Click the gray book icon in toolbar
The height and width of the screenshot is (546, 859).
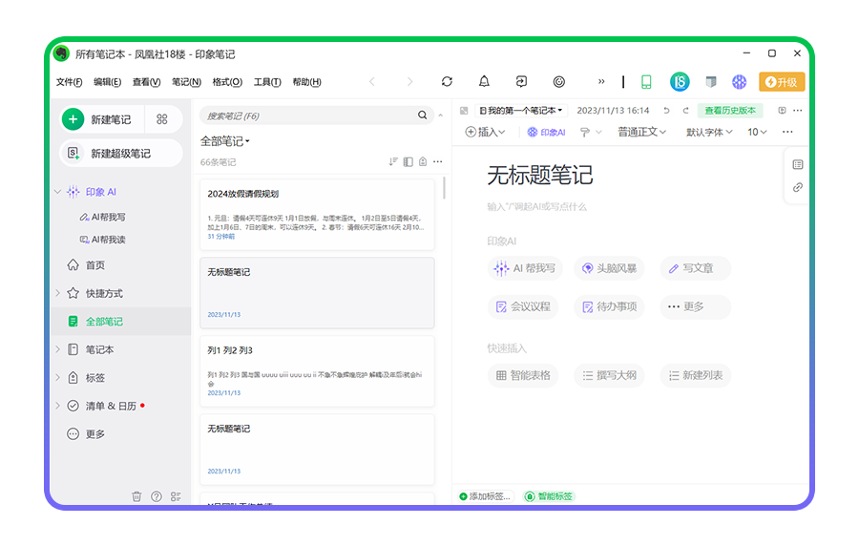[x=710, y=81]
